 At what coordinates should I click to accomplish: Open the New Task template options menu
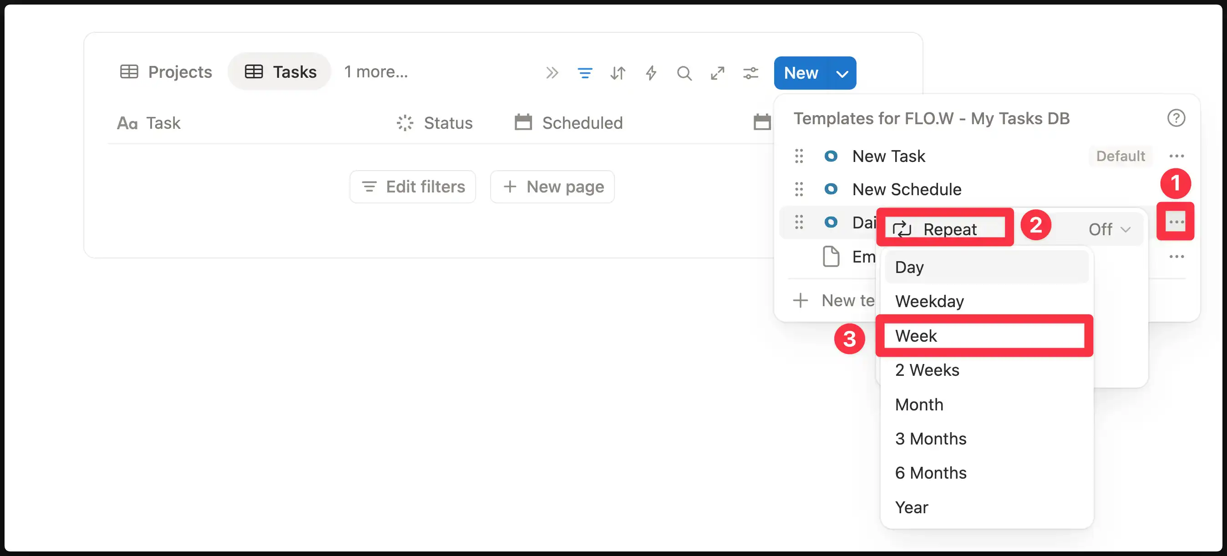tap(1176, 156)
